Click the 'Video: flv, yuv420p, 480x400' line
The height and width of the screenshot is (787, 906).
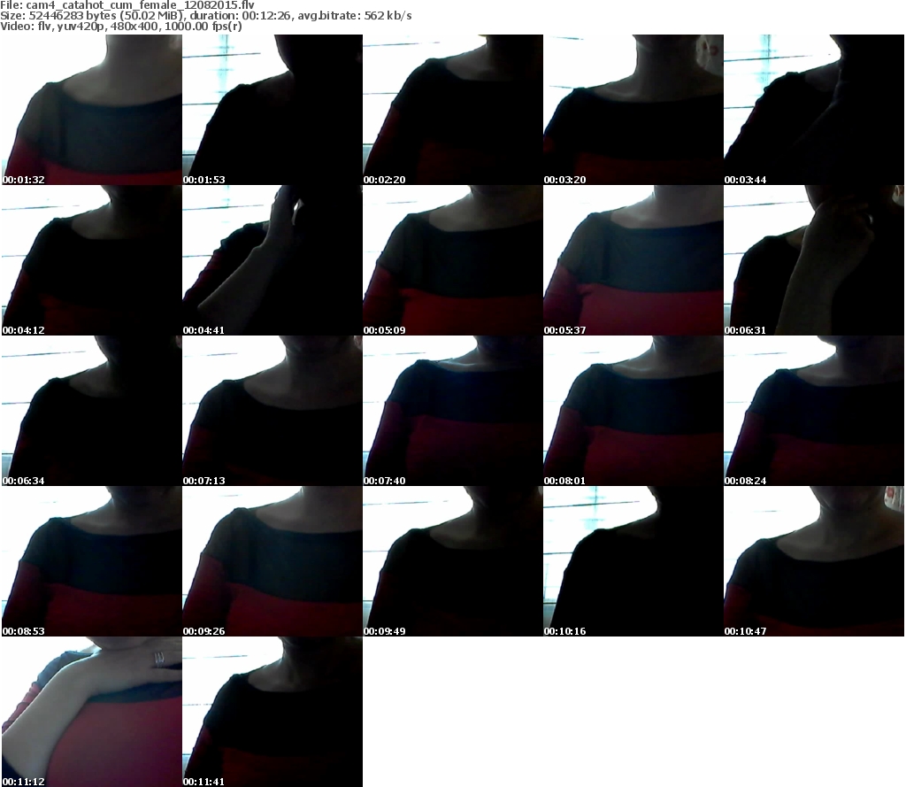(x=120, y=27)
